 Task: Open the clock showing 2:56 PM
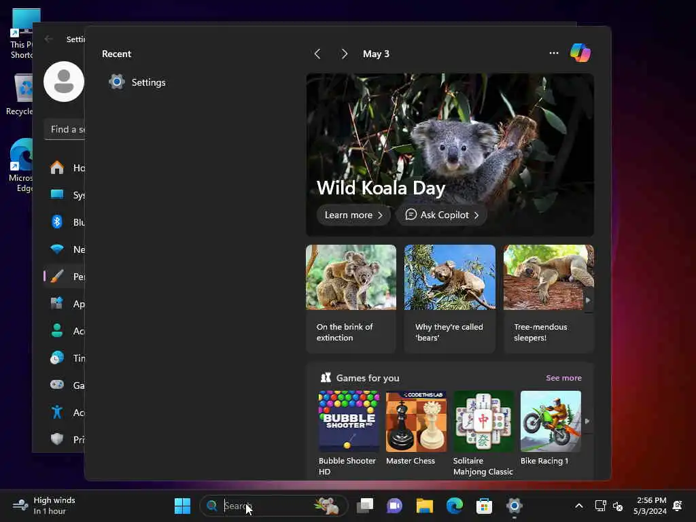pyautogui.click(x=650, y=506)
